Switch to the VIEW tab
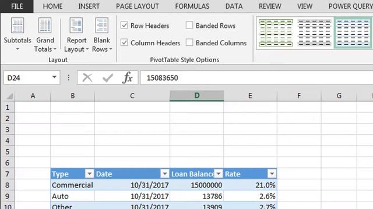Viewport: 373px width, 209px height. [305, 6]
